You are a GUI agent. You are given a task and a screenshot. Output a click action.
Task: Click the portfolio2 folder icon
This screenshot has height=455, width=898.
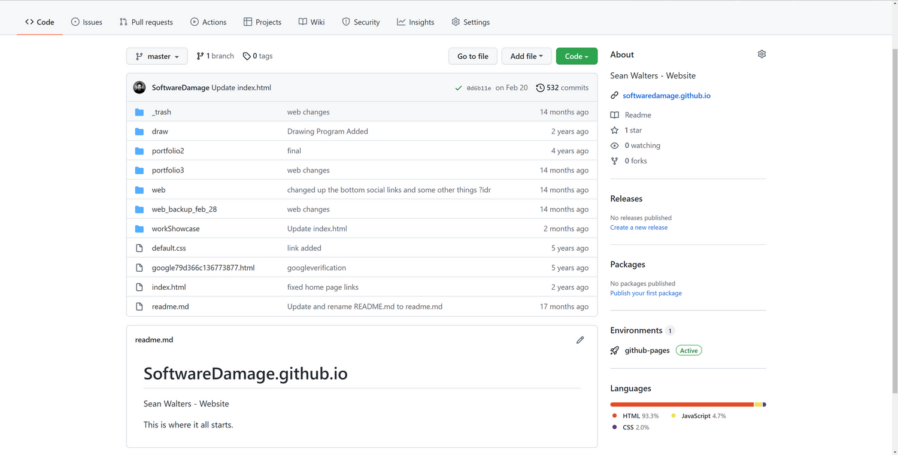pyautogui.click(x=139, y=151)
